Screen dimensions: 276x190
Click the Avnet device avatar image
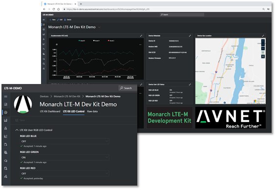point(23,104)
